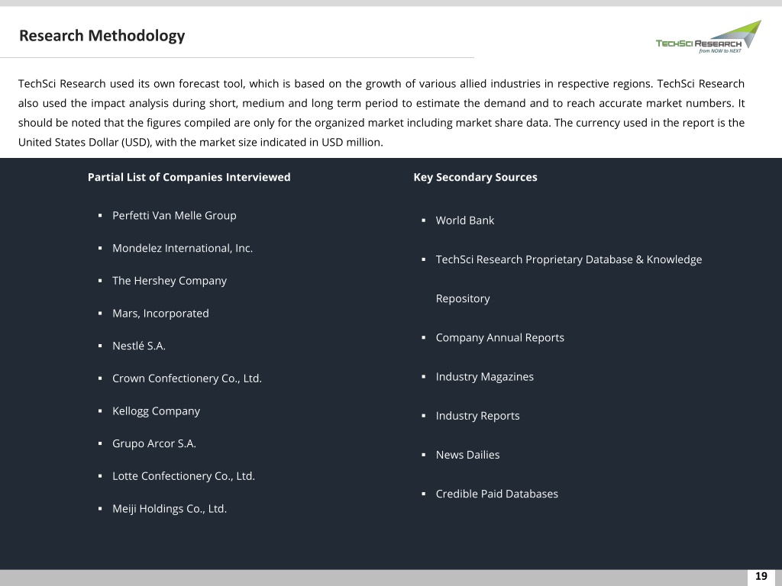The image size is (782, 586).
Task: Click Mars, Incorporated list item
Action: [160, 314]
